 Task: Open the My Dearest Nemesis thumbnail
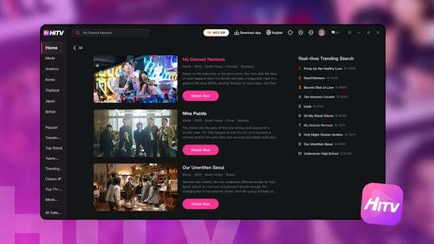[136, 79]
